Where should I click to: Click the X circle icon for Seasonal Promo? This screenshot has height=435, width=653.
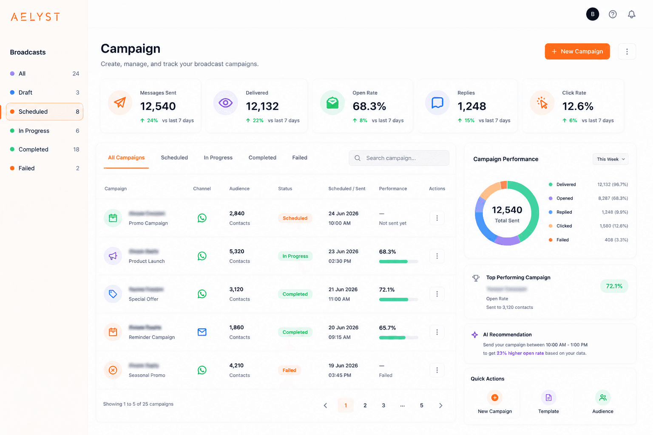click(113, 370)
